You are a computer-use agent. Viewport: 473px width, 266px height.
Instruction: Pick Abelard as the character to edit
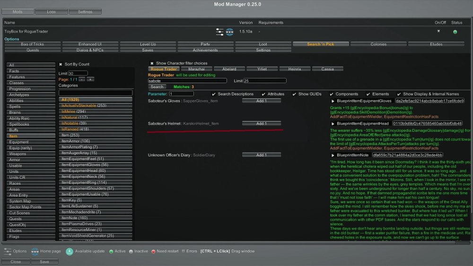click(x=229, y=69)
